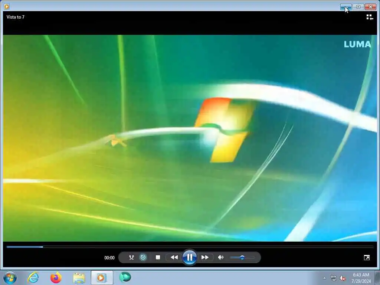The height and width of the screenshot is (285, 380).
Task: Show hidden system tray icons
Action: point(324,278)
